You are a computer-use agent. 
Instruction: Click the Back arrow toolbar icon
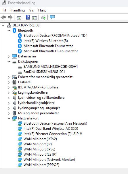pos(3,17)
